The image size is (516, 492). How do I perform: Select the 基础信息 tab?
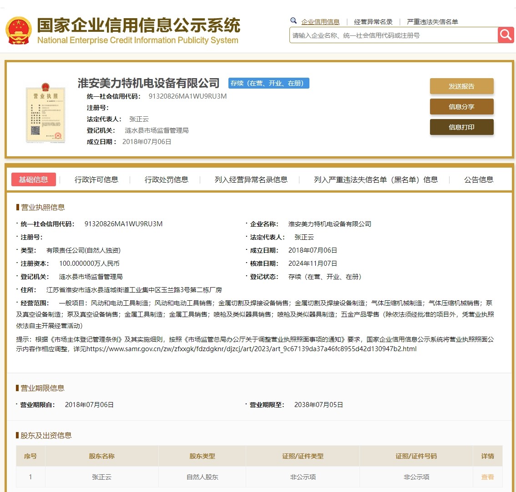(34, 179)
